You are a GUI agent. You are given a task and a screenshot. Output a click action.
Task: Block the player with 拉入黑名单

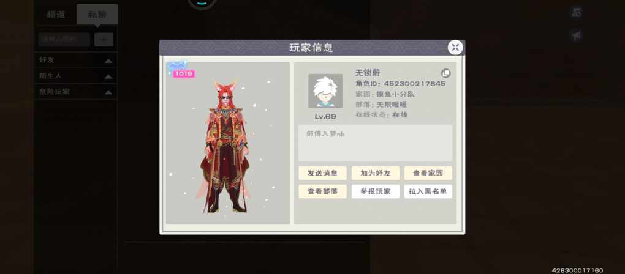click(428, 191)
